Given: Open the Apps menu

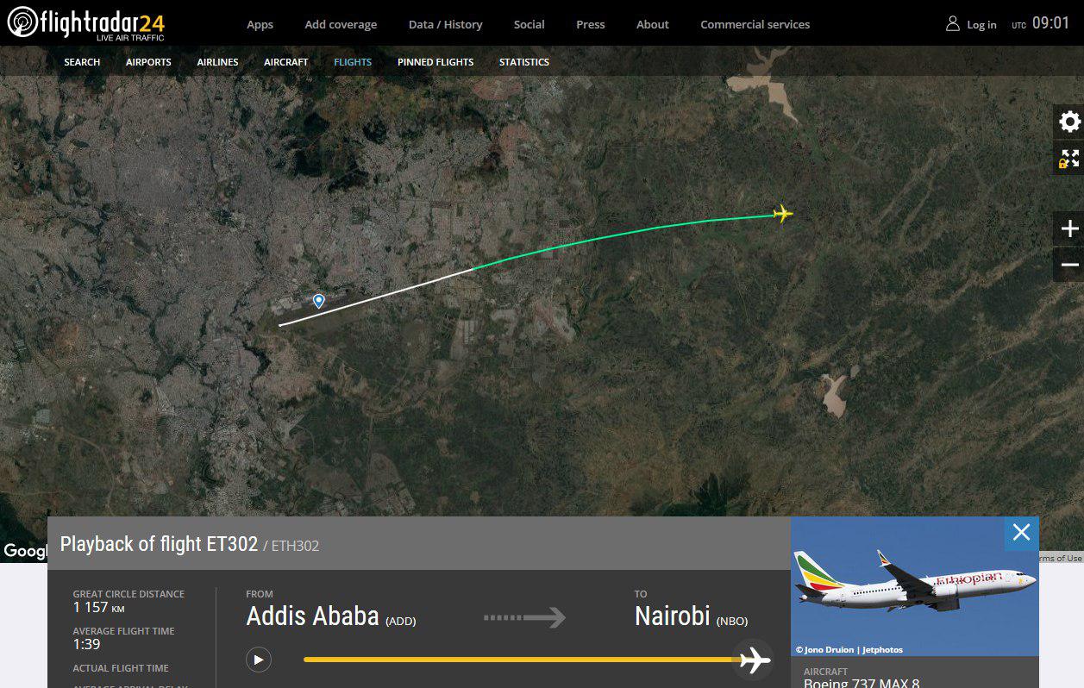Looking at the screenshot, I should (260, 24).
